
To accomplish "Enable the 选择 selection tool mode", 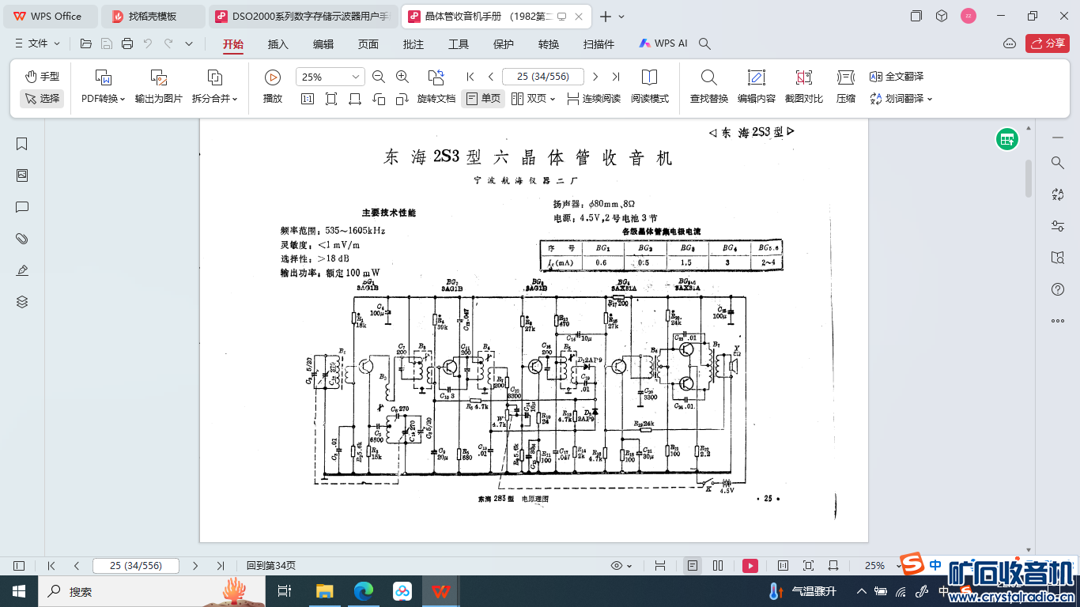I will (42, 99).
